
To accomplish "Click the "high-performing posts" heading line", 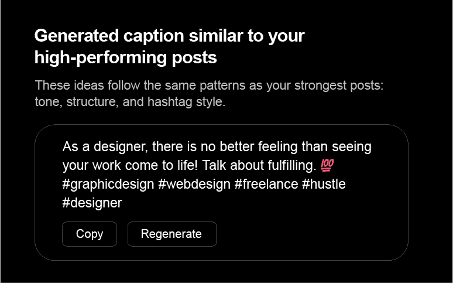I will coord(125,57).
